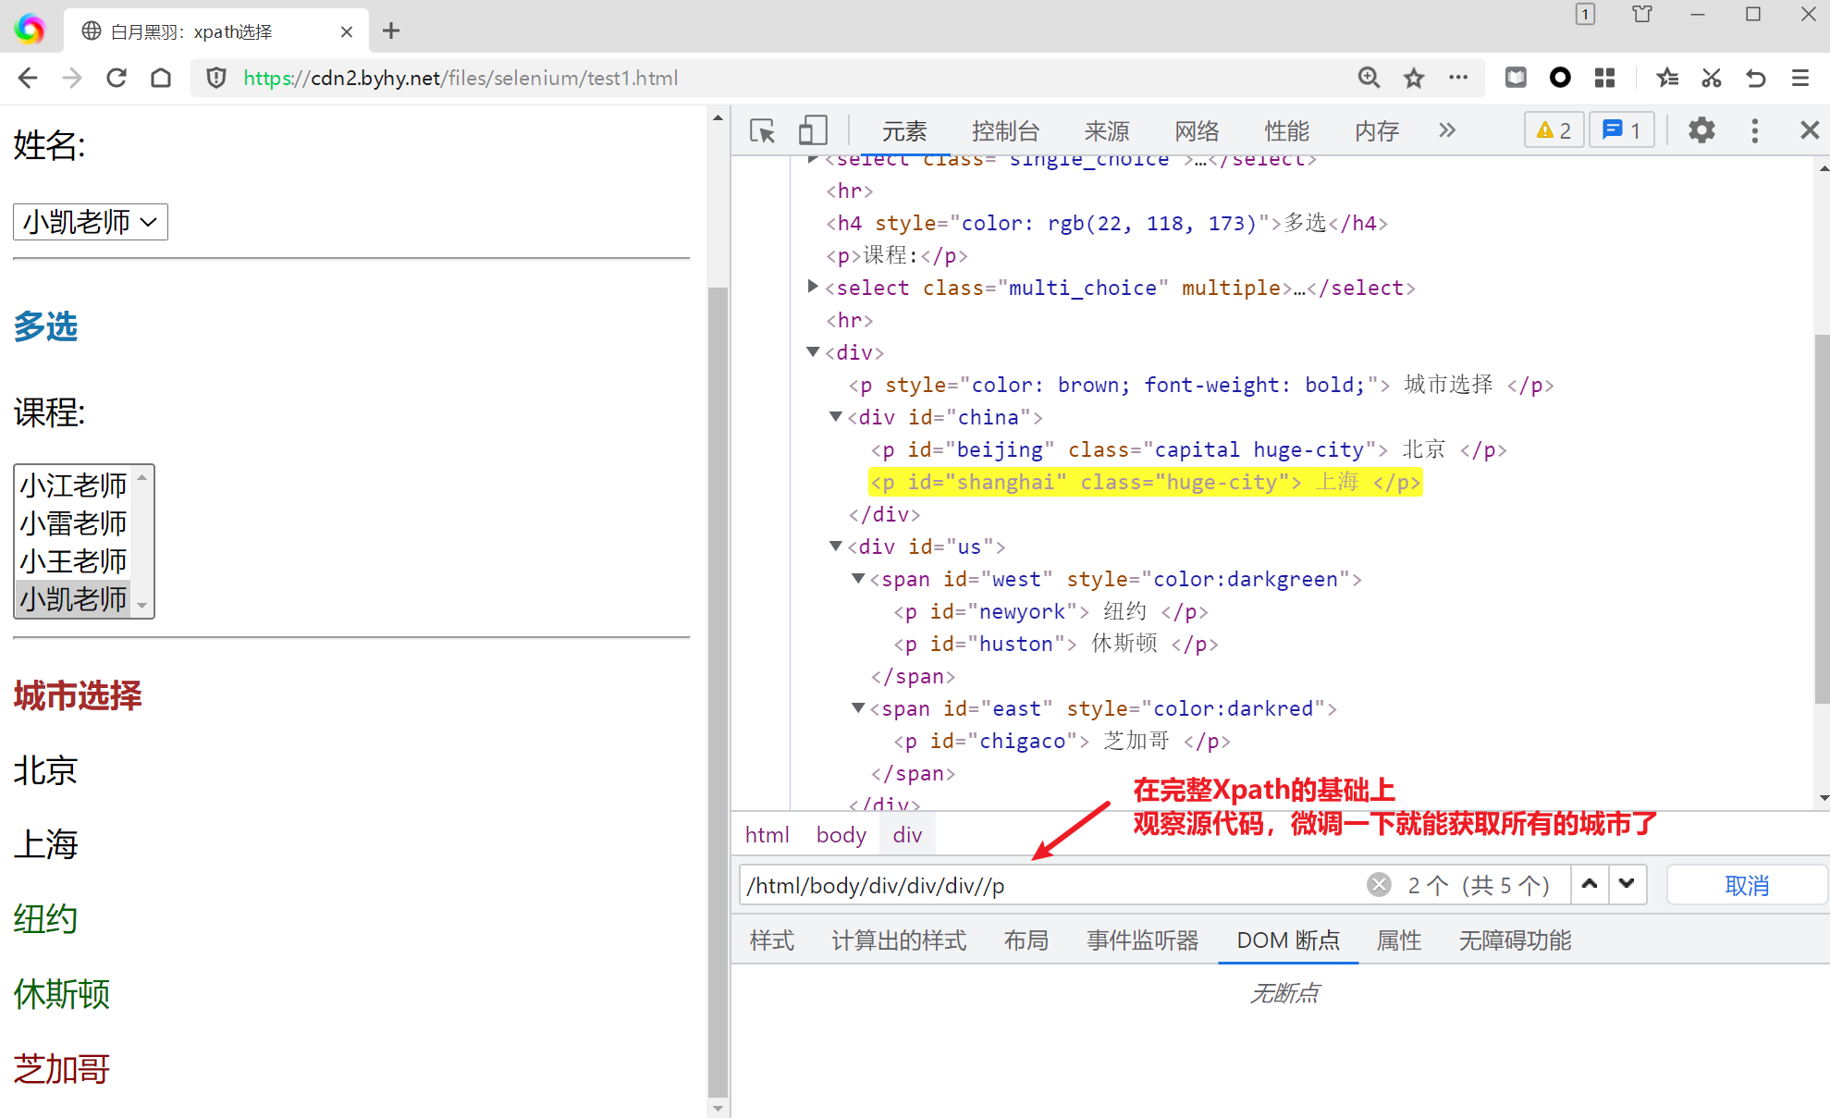This screenshot has height=1118, width=1830.
Task: Open the address bar three-dots menu
Action: 1458,79
